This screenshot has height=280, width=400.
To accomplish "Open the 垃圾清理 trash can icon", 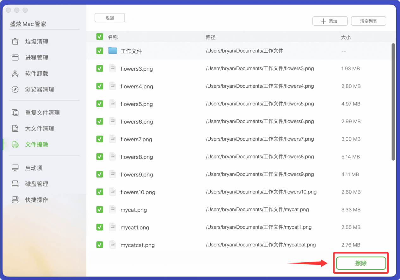I will (15, 42).
